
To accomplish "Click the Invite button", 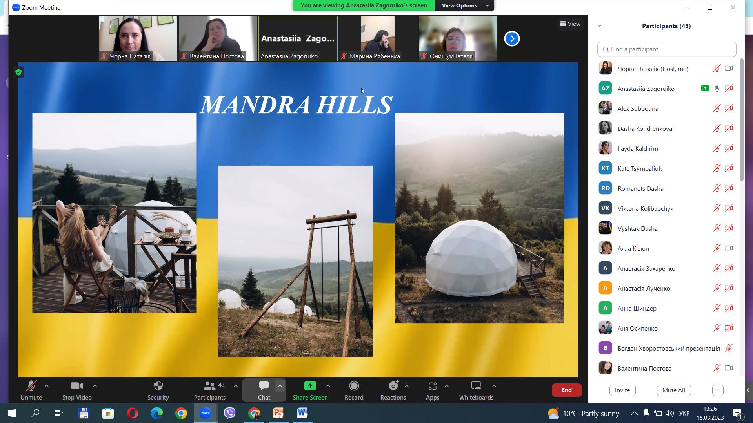I will pyautogui.click(x=622, y=390).
